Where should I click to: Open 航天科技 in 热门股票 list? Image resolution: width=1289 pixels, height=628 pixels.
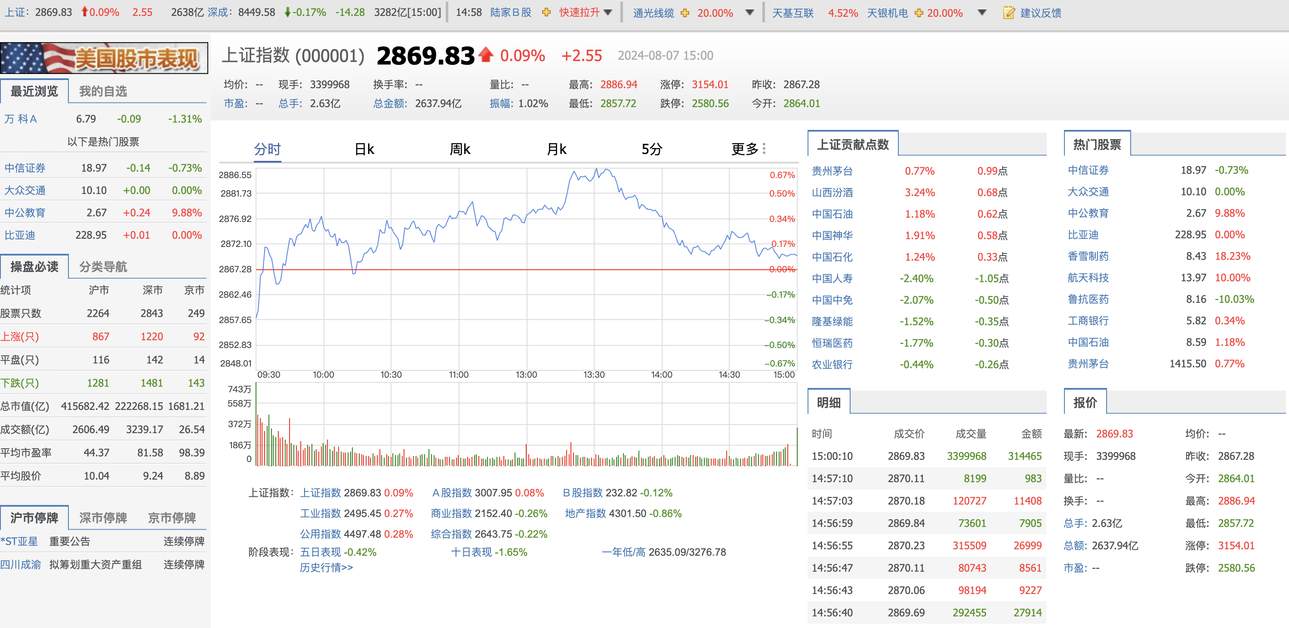1088,278
